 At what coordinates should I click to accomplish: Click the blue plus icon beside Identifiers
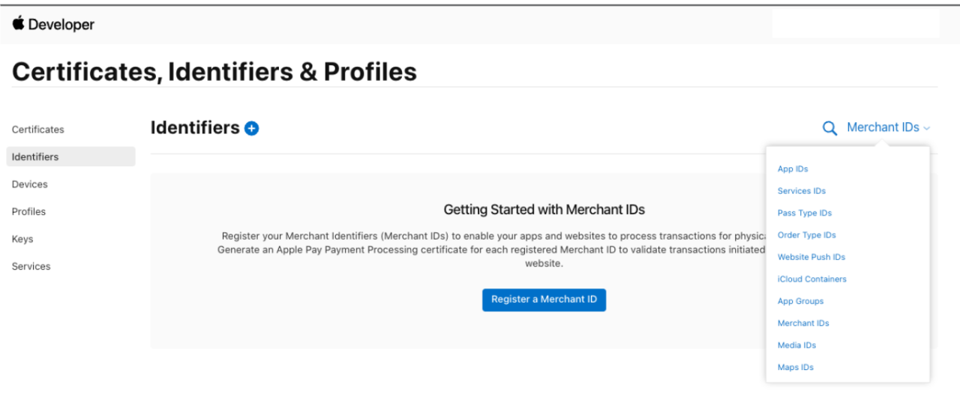pos(252,128)
